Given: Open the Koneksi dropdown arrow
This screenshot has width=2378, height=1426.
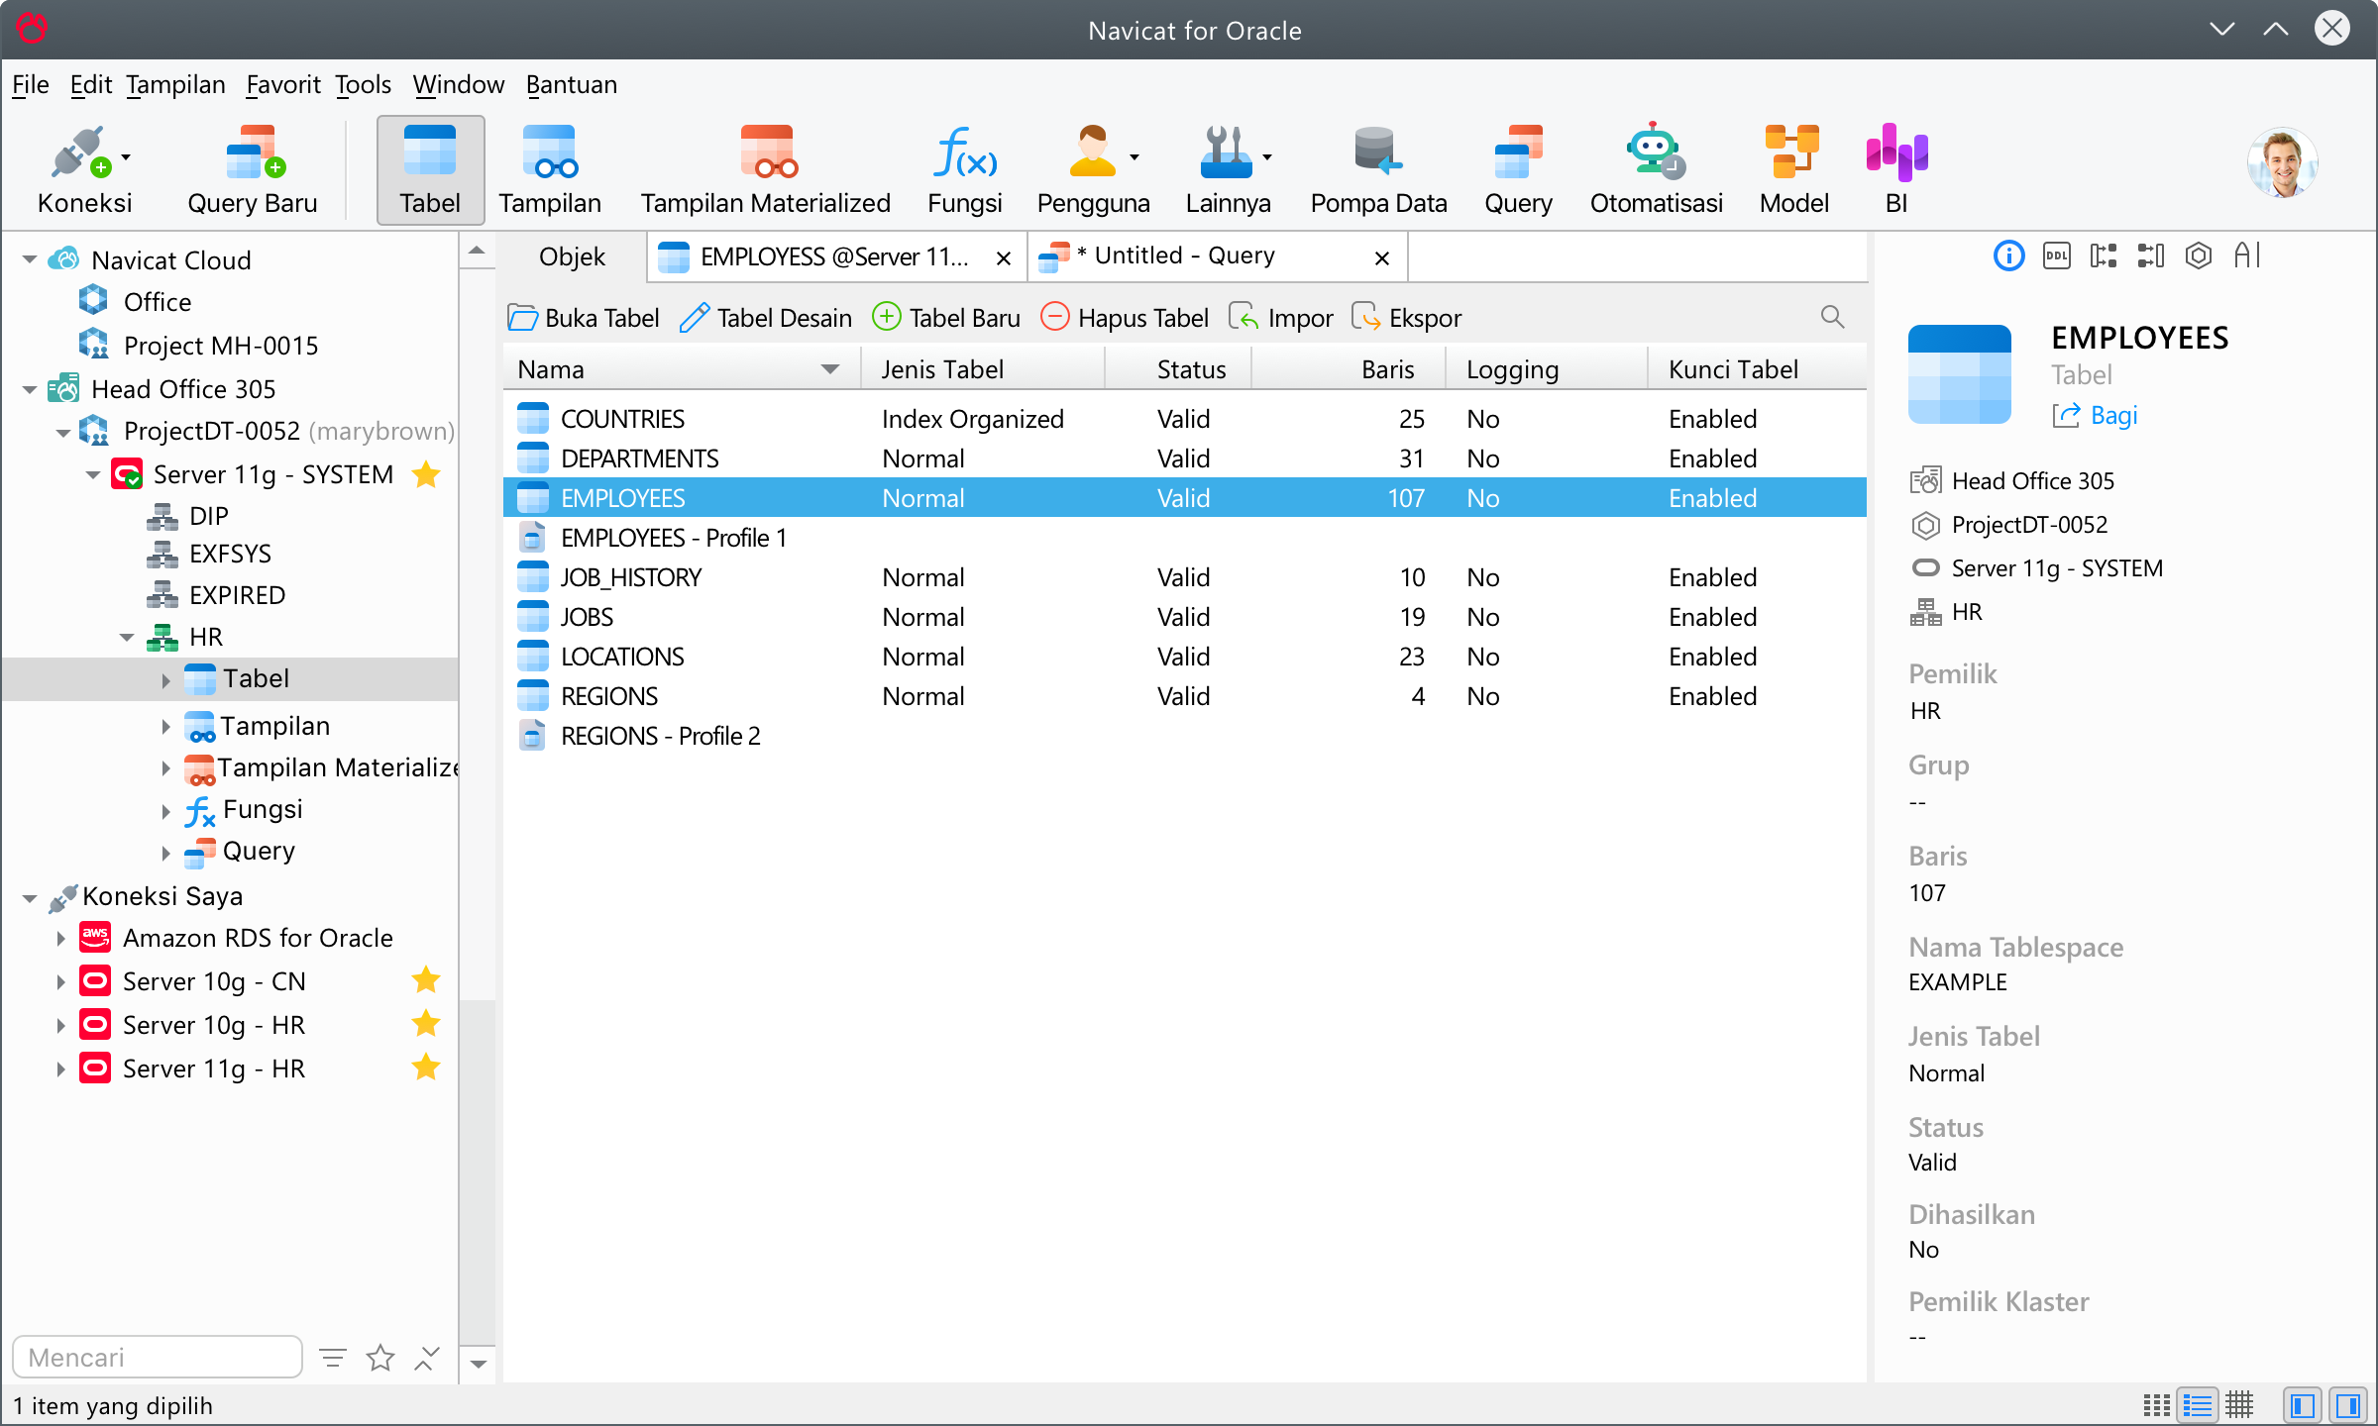Looking at the screenshot, I should point(126,156).
